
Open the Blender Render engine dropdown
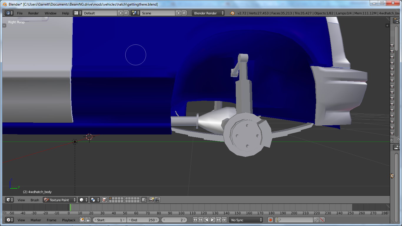208,13
